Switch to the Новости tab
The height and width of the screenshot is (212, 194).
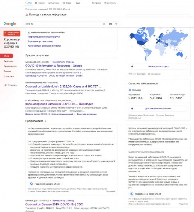coord(40,3)
